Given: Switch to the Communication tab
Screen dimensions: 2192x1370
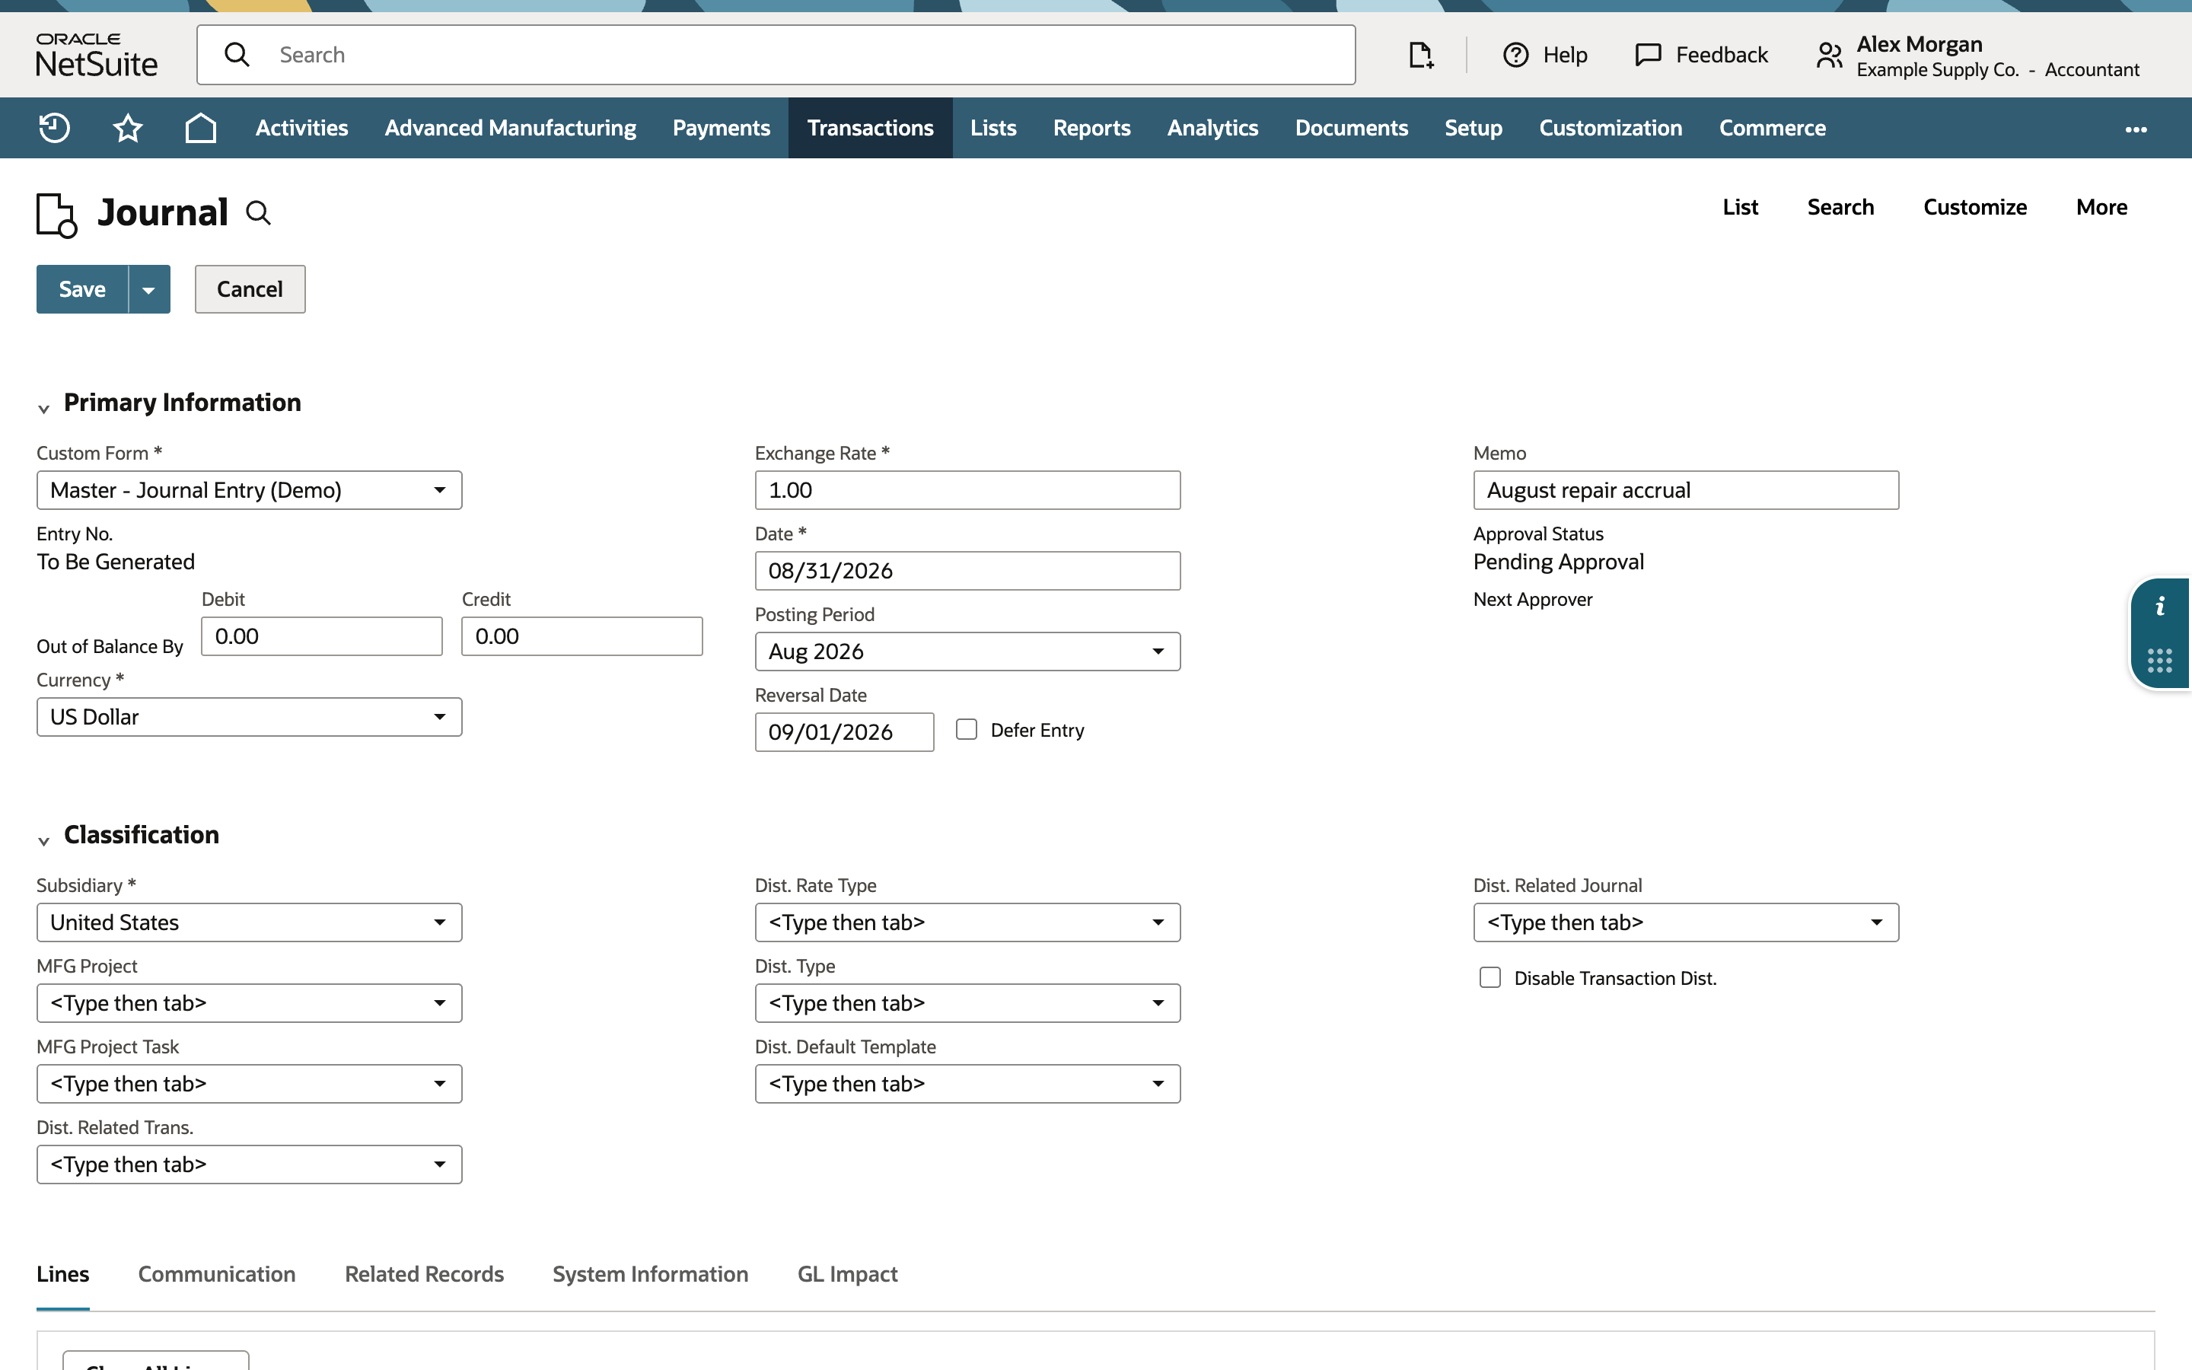Looking at the screenshot, I should click(216, 1274).
